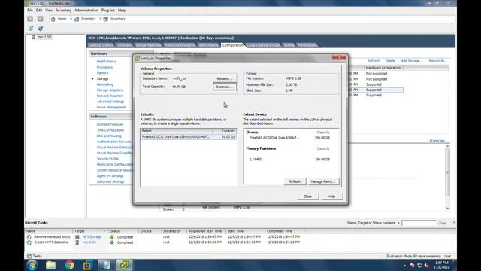481x271 pixels.
Task: Switch to Local Users & Groups tab
Action: pyautogui.click(x=264, y=45)
